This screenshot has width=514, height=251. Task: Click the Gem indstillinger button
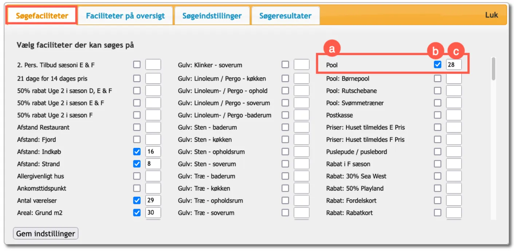[45, 233]
